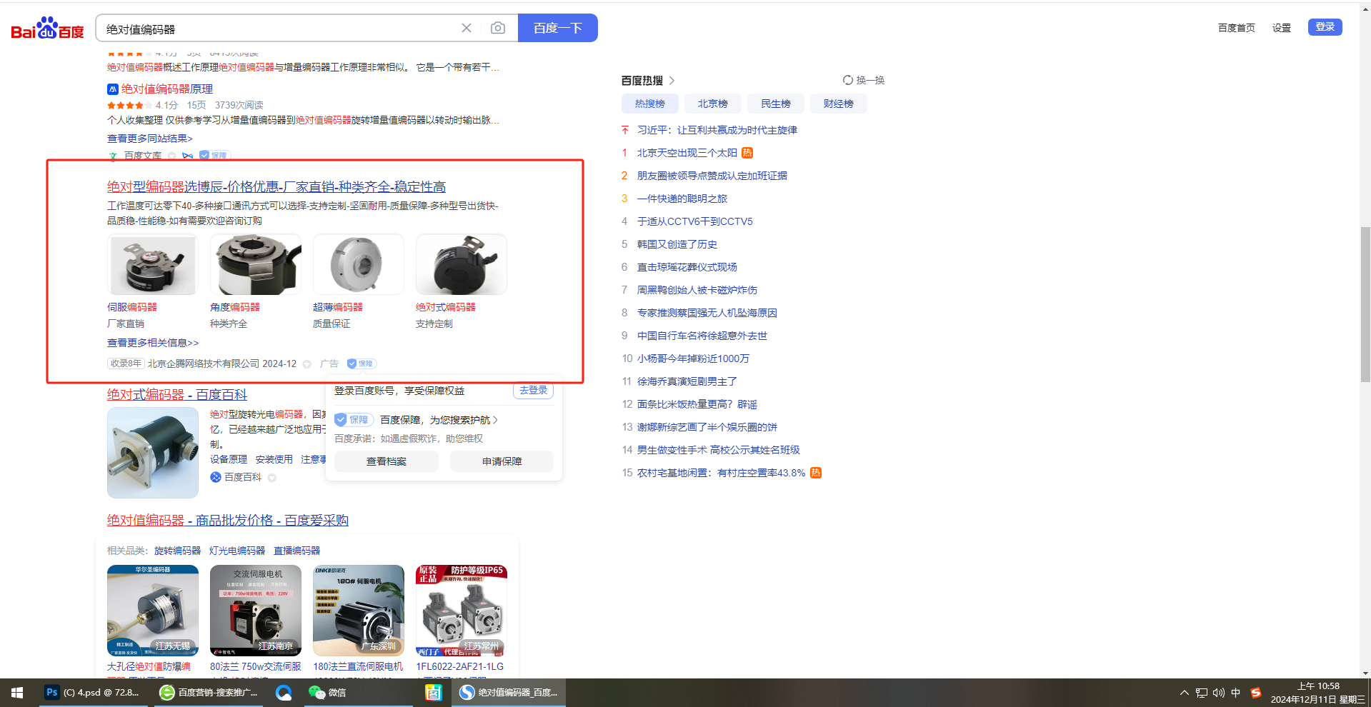Image resolution: width=1371 pixels, height=707 pixels.
Task: Open pinned hot topic 习近平：让互利共赢成为时代主旋律
Action: [717, 130]
